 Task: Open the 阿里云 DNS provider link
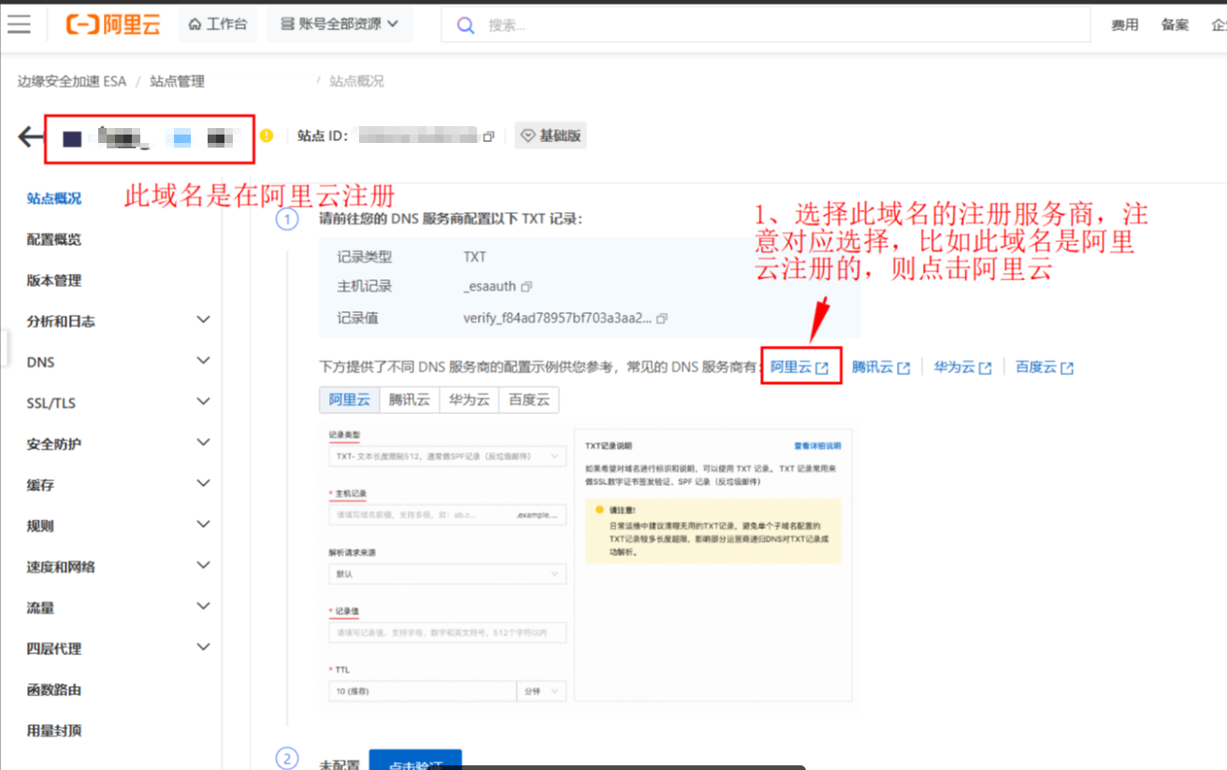(x=800, y=367)
